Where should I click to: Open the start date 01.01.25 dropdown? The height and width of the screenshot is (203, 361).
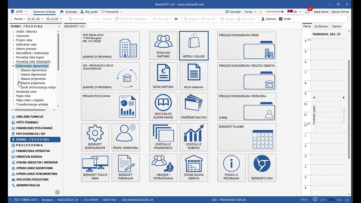pyautogui.click(x=36, y=19)
